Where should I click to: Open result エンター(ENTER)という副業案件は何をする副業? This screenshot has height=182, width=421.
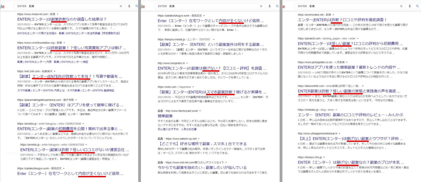(211, 44)
